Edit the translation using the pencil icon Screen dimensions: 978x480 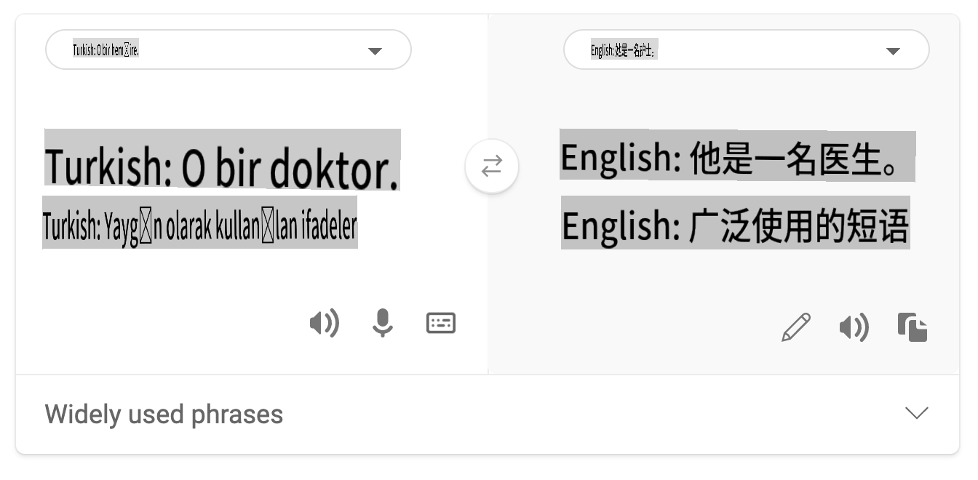[796, 327]
